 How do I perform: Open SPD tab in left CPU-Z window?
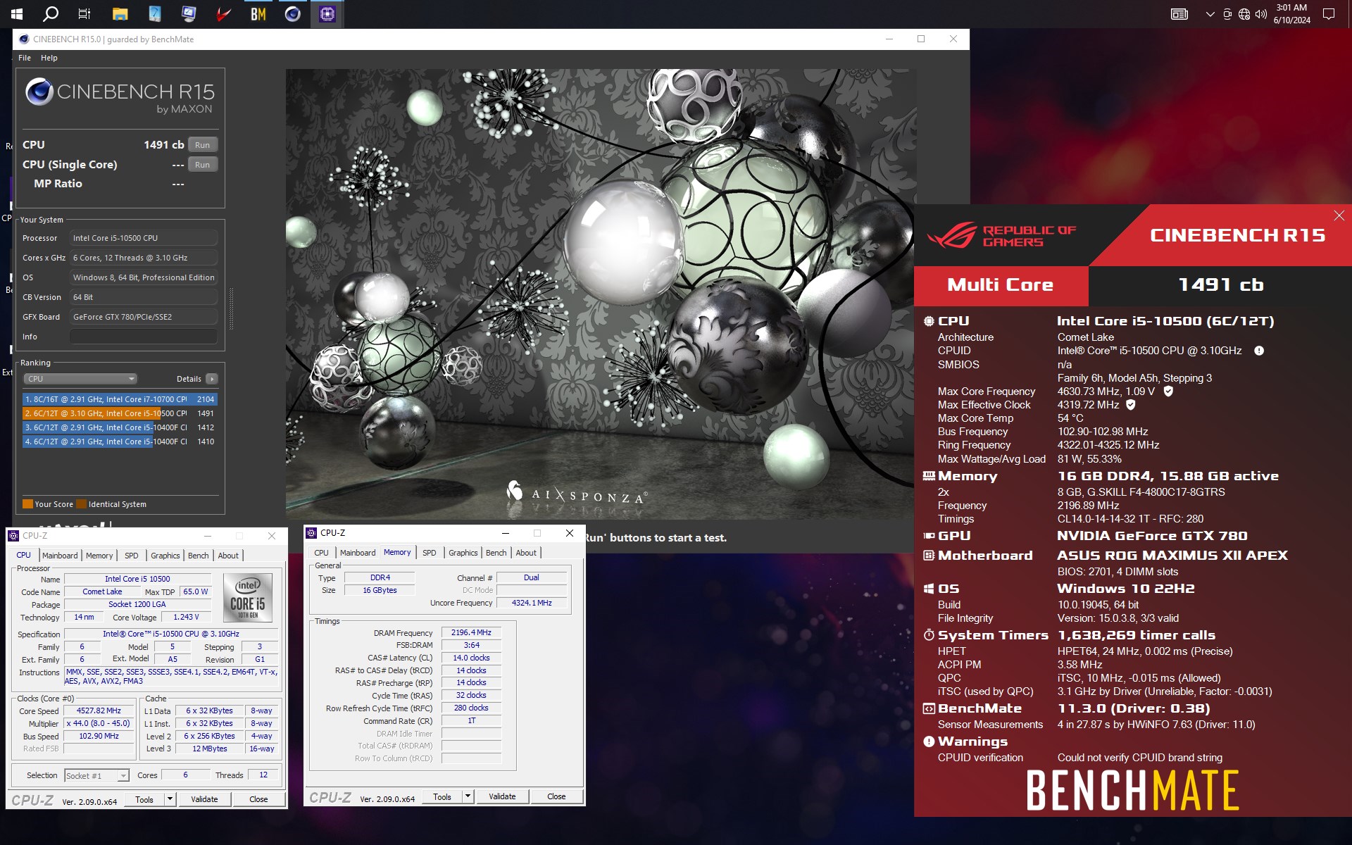(x=132, y=556)
